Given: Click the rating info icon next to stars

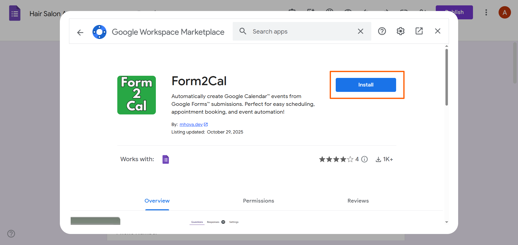Looking at the screenshot, I should click(x=364, y=159).
